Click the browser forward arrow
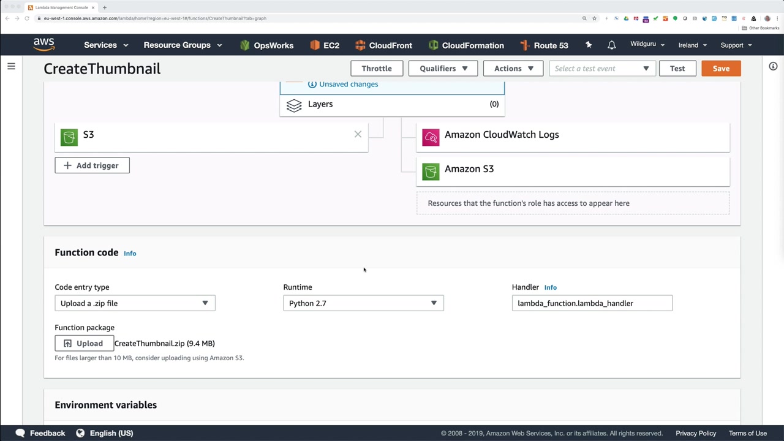The image size is (784, 441). click(x=17, y=18)
